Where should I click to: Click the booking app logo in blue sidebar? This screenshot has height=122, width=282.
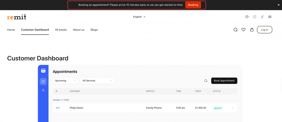[43, 71]
